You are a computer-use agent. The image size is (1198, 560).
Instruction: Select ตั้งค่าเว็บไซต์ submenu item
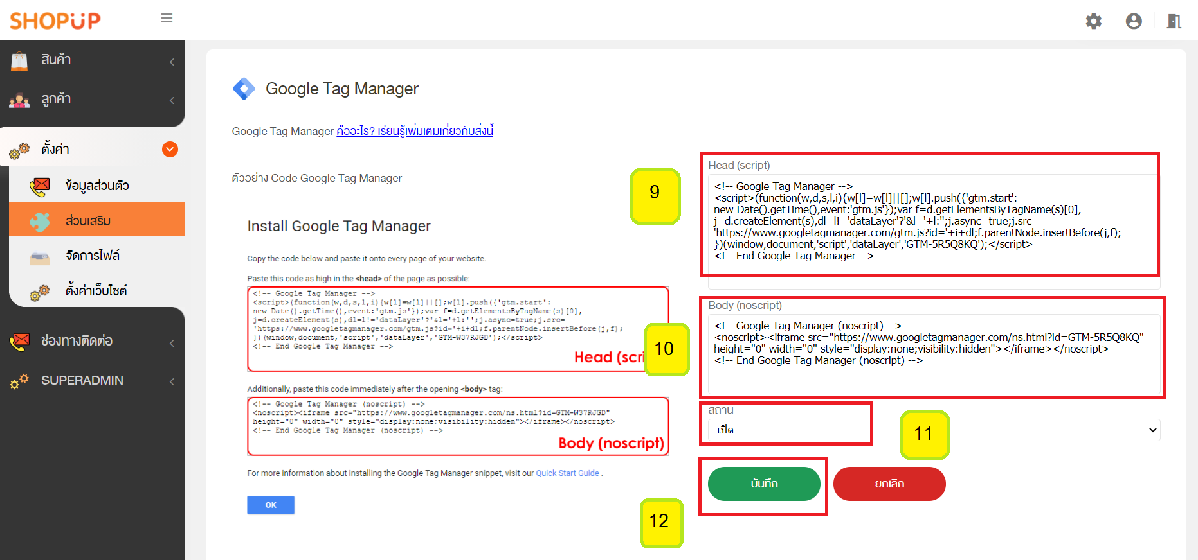pyautogui.click(x=96, y=290)
